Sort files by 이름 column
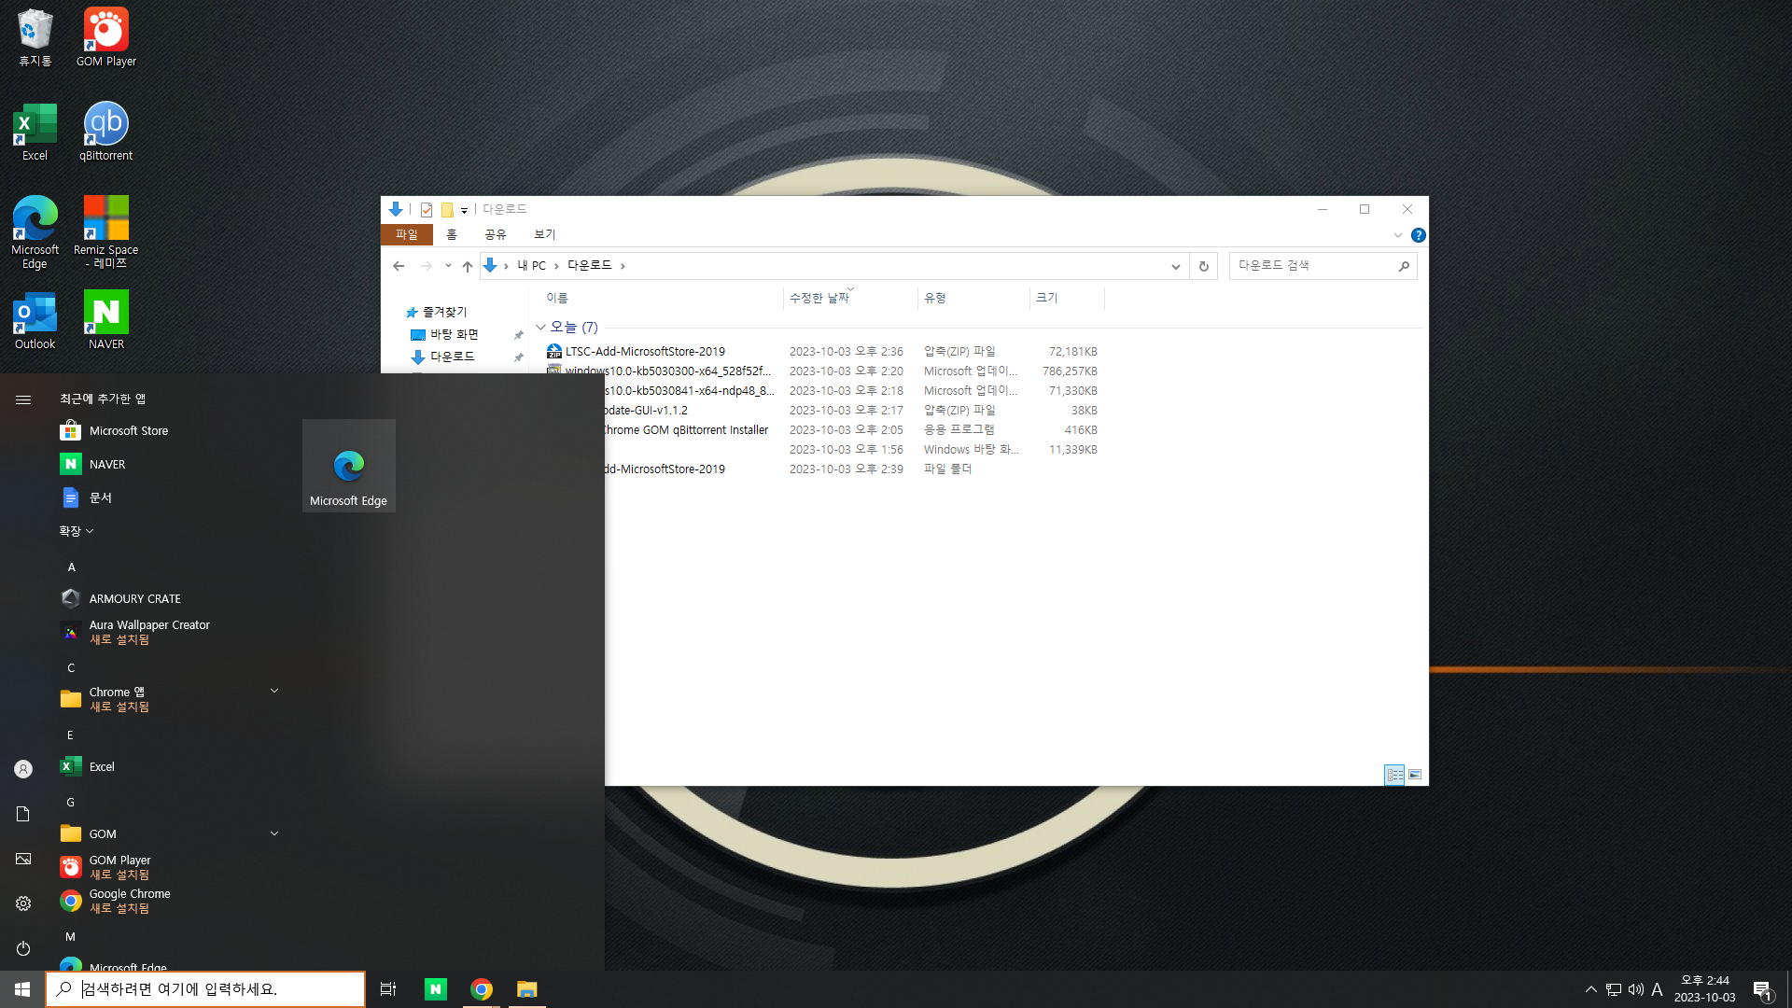This screenshot has width=1792, height=1008. 662,298
